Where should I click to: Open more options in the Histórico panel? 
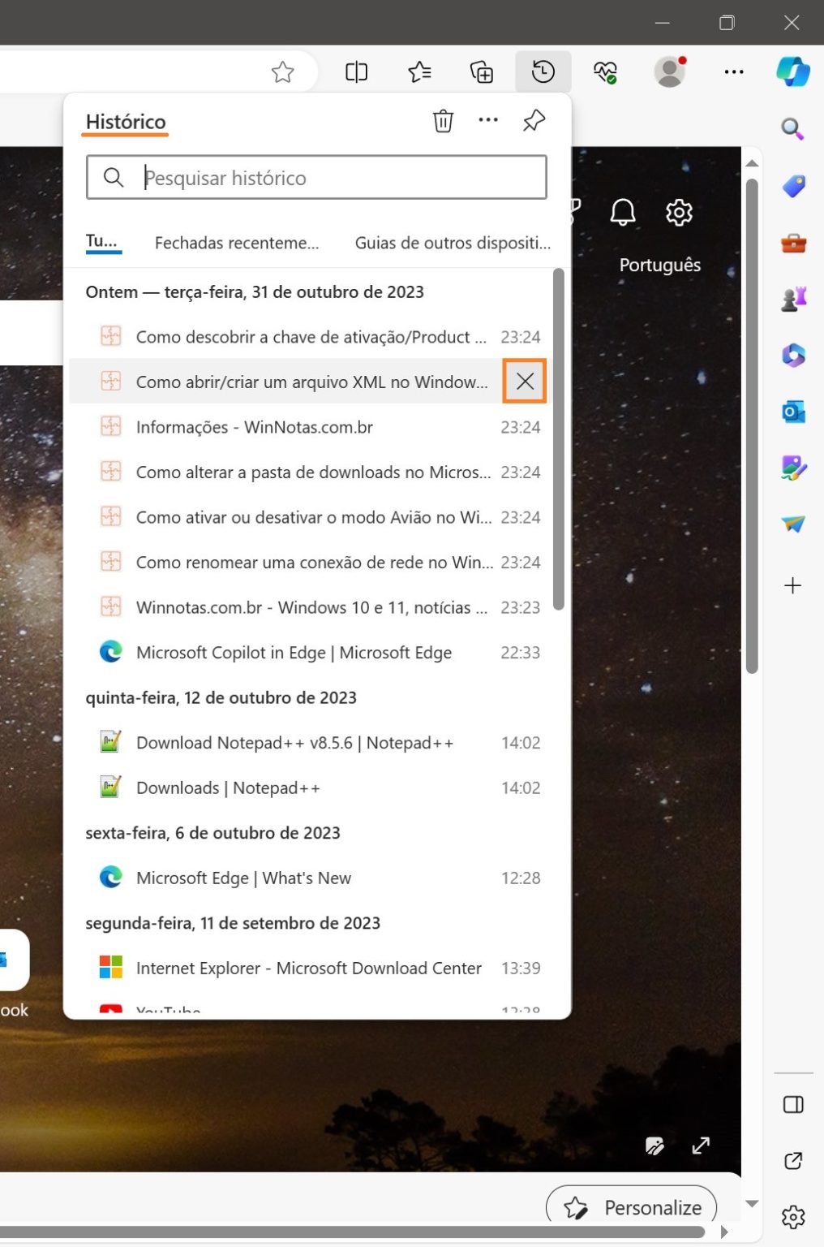tap(487, 120)
